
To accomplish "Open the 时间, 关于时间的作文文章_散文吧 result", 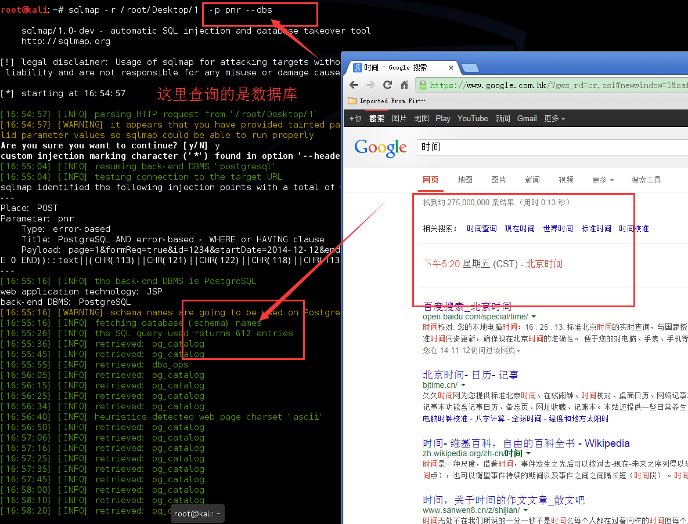I will (503, 500).
